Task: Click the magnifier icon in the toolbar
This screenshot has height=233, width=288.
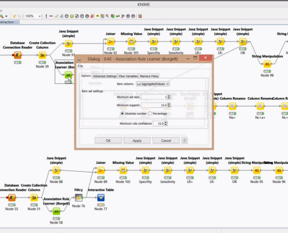Action: pos(107,16)
